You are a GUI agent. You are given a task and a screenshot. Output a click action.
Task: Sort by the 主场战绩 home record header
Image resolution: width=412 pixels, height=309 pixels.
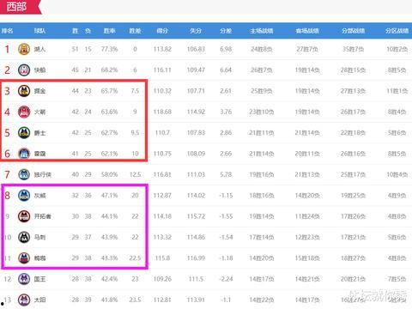click(262, 31)
